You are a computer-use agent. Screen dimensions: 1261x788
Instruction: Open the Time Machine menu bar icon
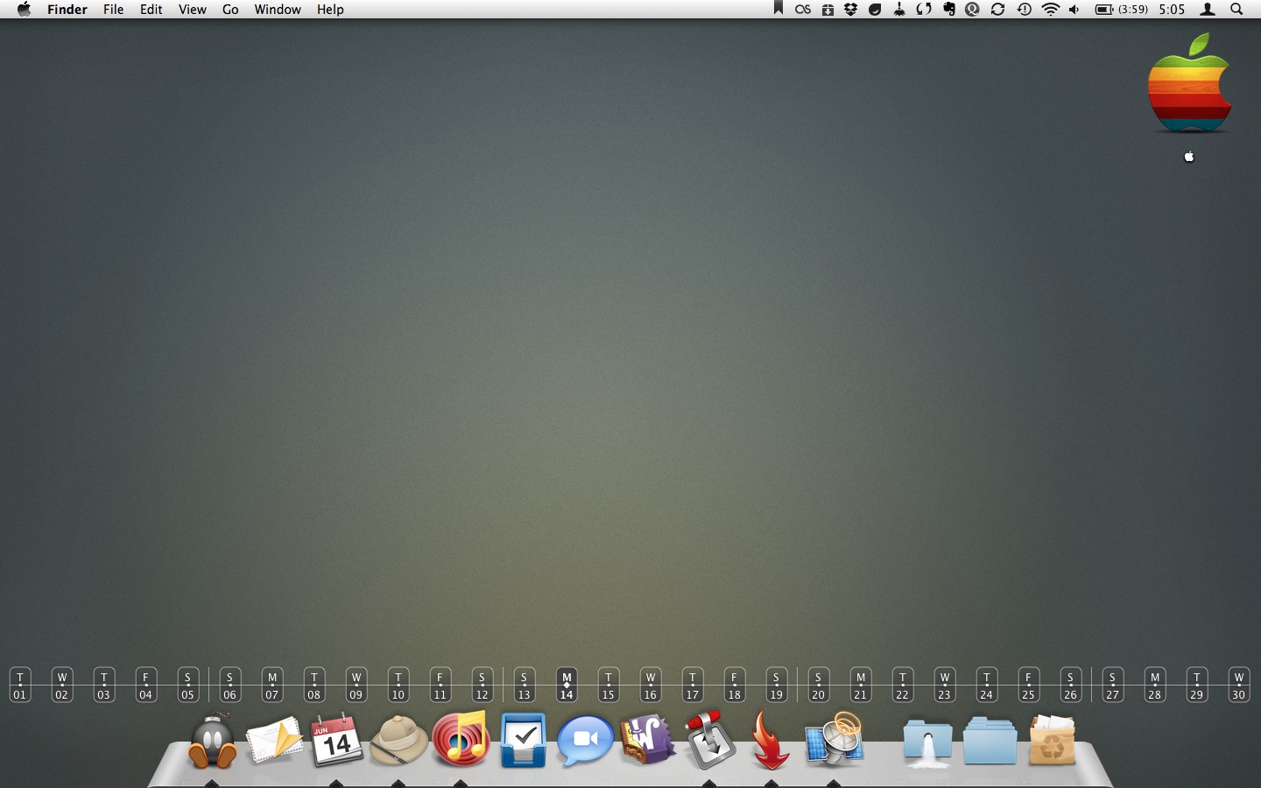pos(1024,10)
